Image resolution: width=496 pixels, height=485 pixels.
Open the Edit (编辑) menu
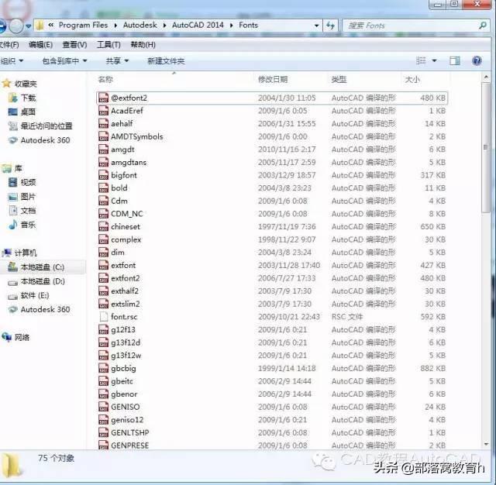40,45
